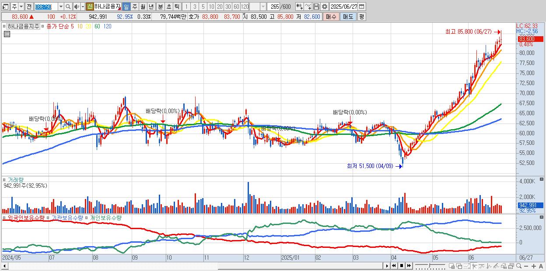Select the 30 interval tab

[228, 7]
